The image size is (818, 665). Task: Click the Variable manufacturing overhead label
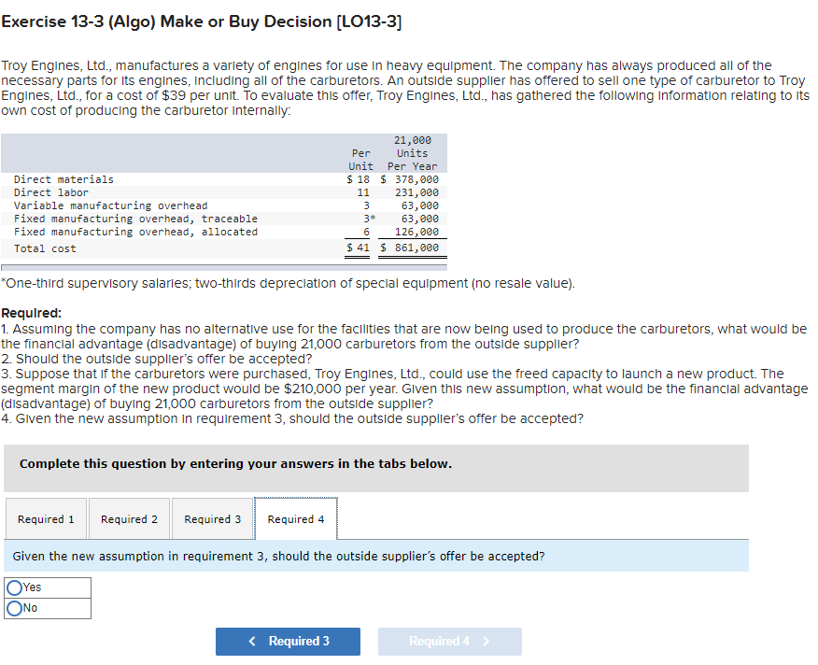(x=110, y=205)
